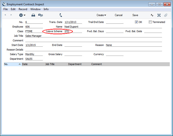Open the Window menu
The height and width of the screenshot is (136, 173).
pyautogui.click(x=36, y=9)
